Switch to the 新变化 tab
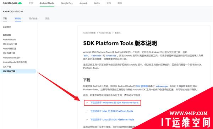Viewport: 213px width, 129px height. 18,18
